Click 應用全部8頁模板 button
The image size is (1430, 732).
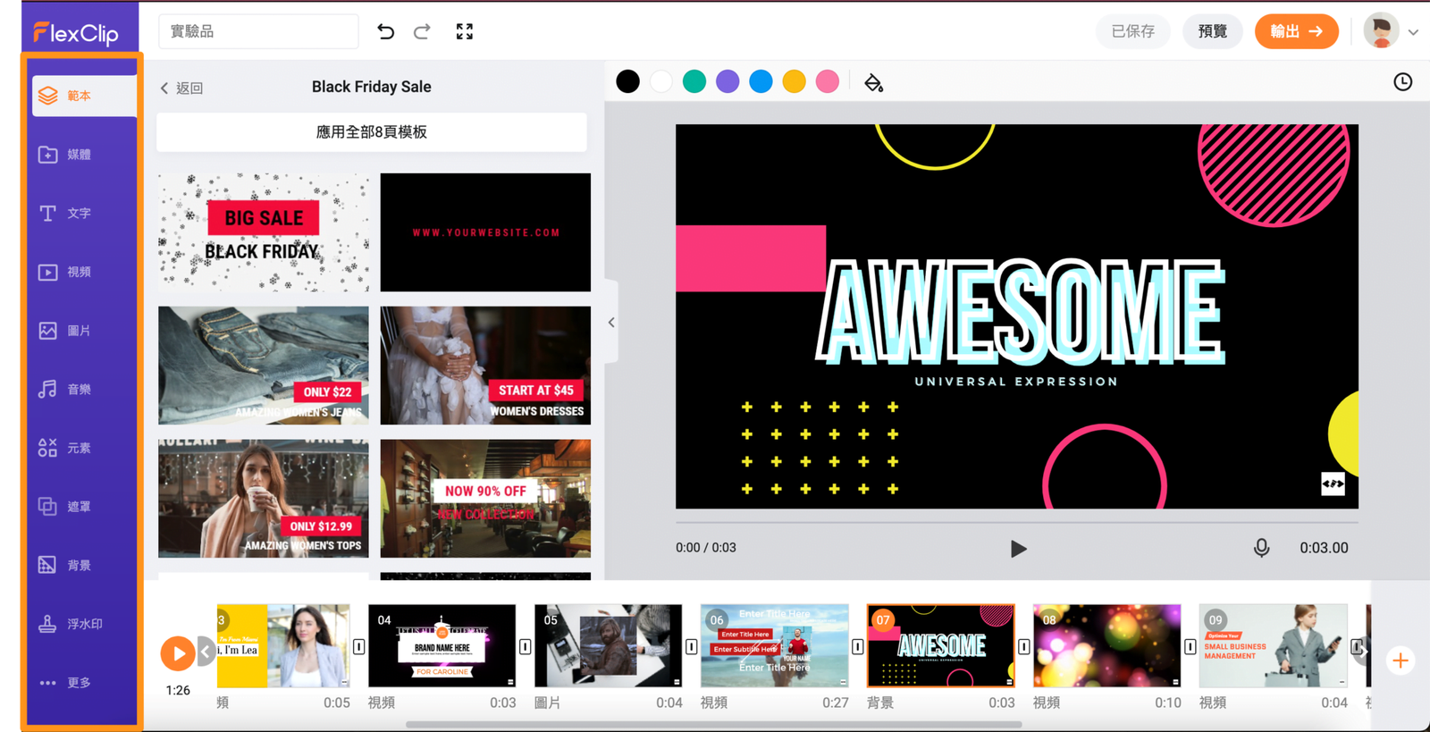coord(372,132)
